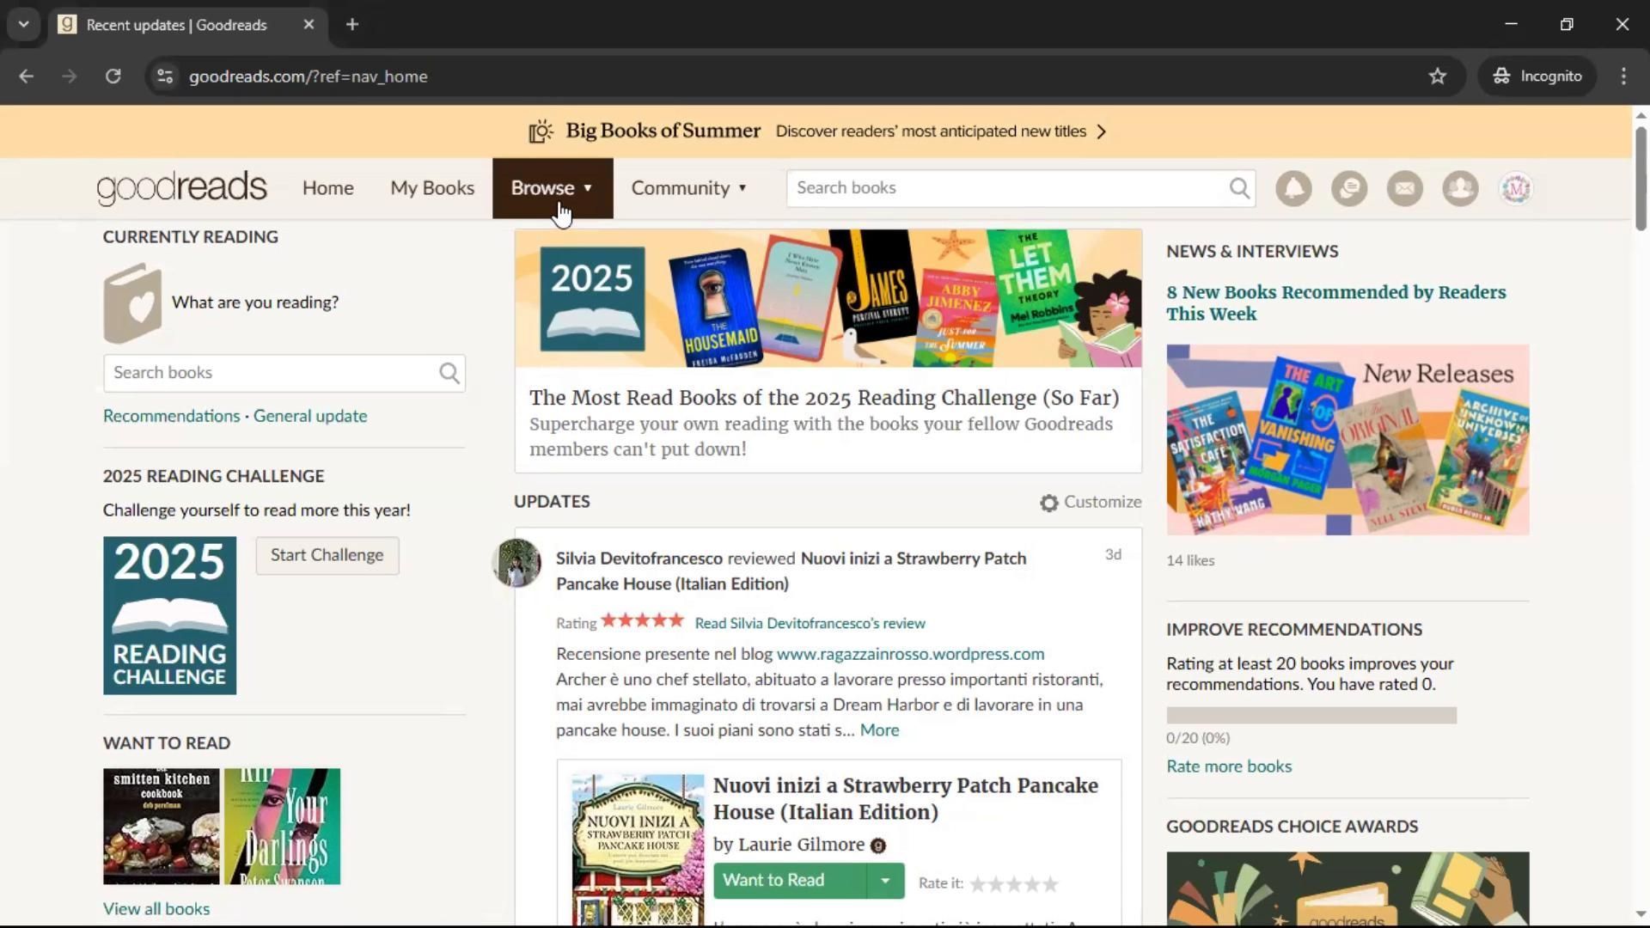Open the messages envelope icon
The width and height of the screenshot is (1650, 928).
coord(1405,188)
